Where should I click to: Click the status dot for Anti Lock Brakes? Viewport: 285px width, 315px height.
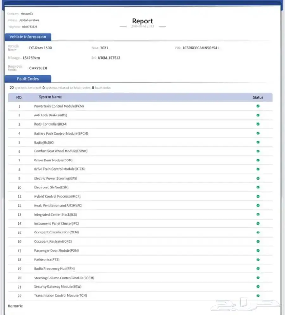(258, 115)
